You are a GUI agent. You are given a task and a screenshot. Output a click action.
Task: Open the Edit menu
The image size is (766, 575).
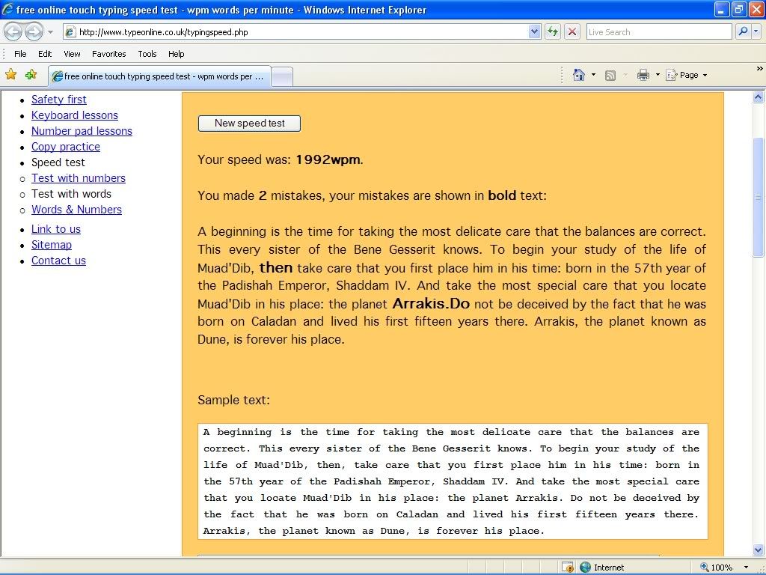[45, 54]
